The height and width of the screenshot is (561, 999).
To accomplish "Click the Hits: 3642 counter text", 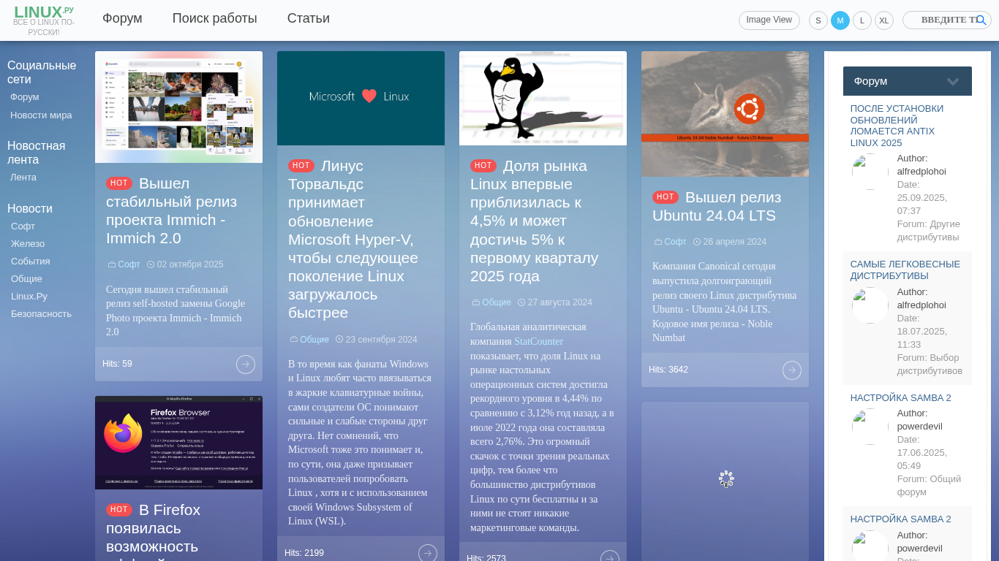I will click(668, 370).
